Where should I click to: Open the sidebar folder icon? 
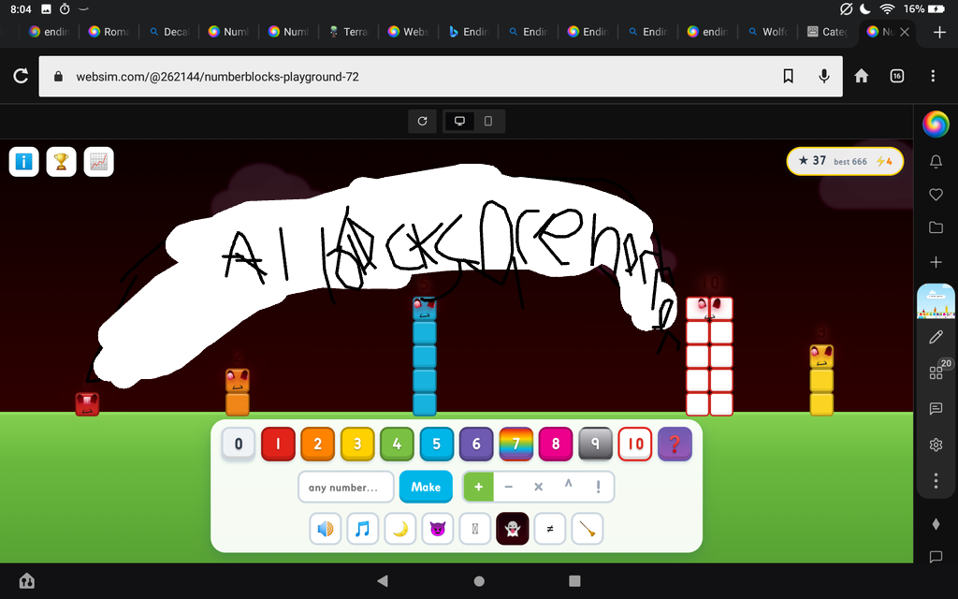(x=936, y=227)
